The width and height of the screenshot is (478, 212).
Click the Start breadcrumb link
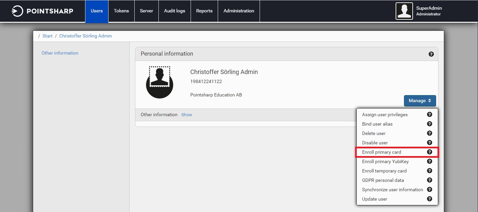point(48,36)
